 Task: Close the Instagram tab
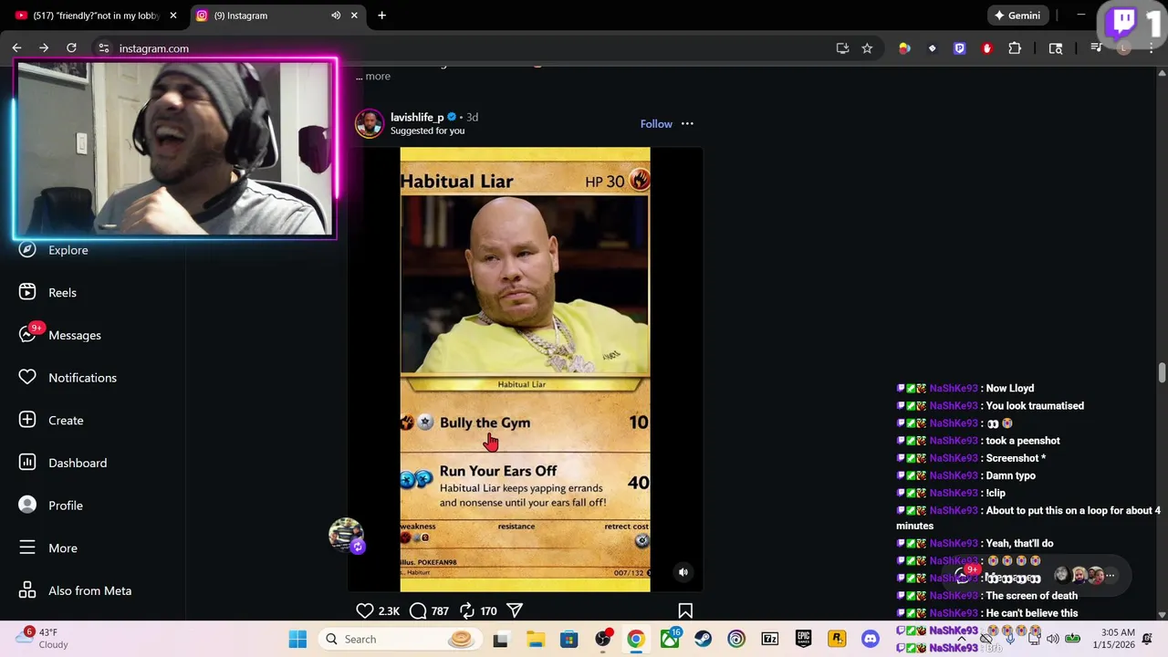(x=354, y=16)
